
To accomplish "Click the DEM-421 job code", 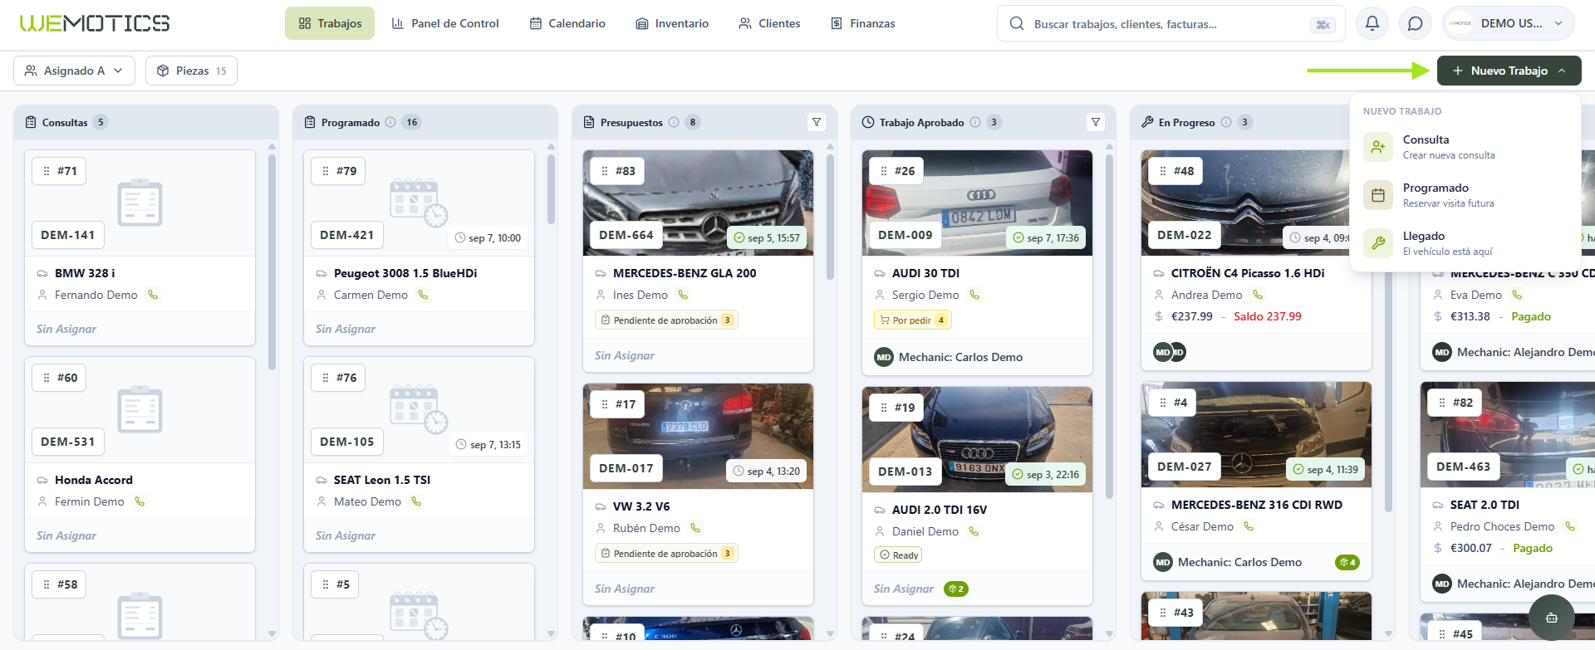I will 347,235.
